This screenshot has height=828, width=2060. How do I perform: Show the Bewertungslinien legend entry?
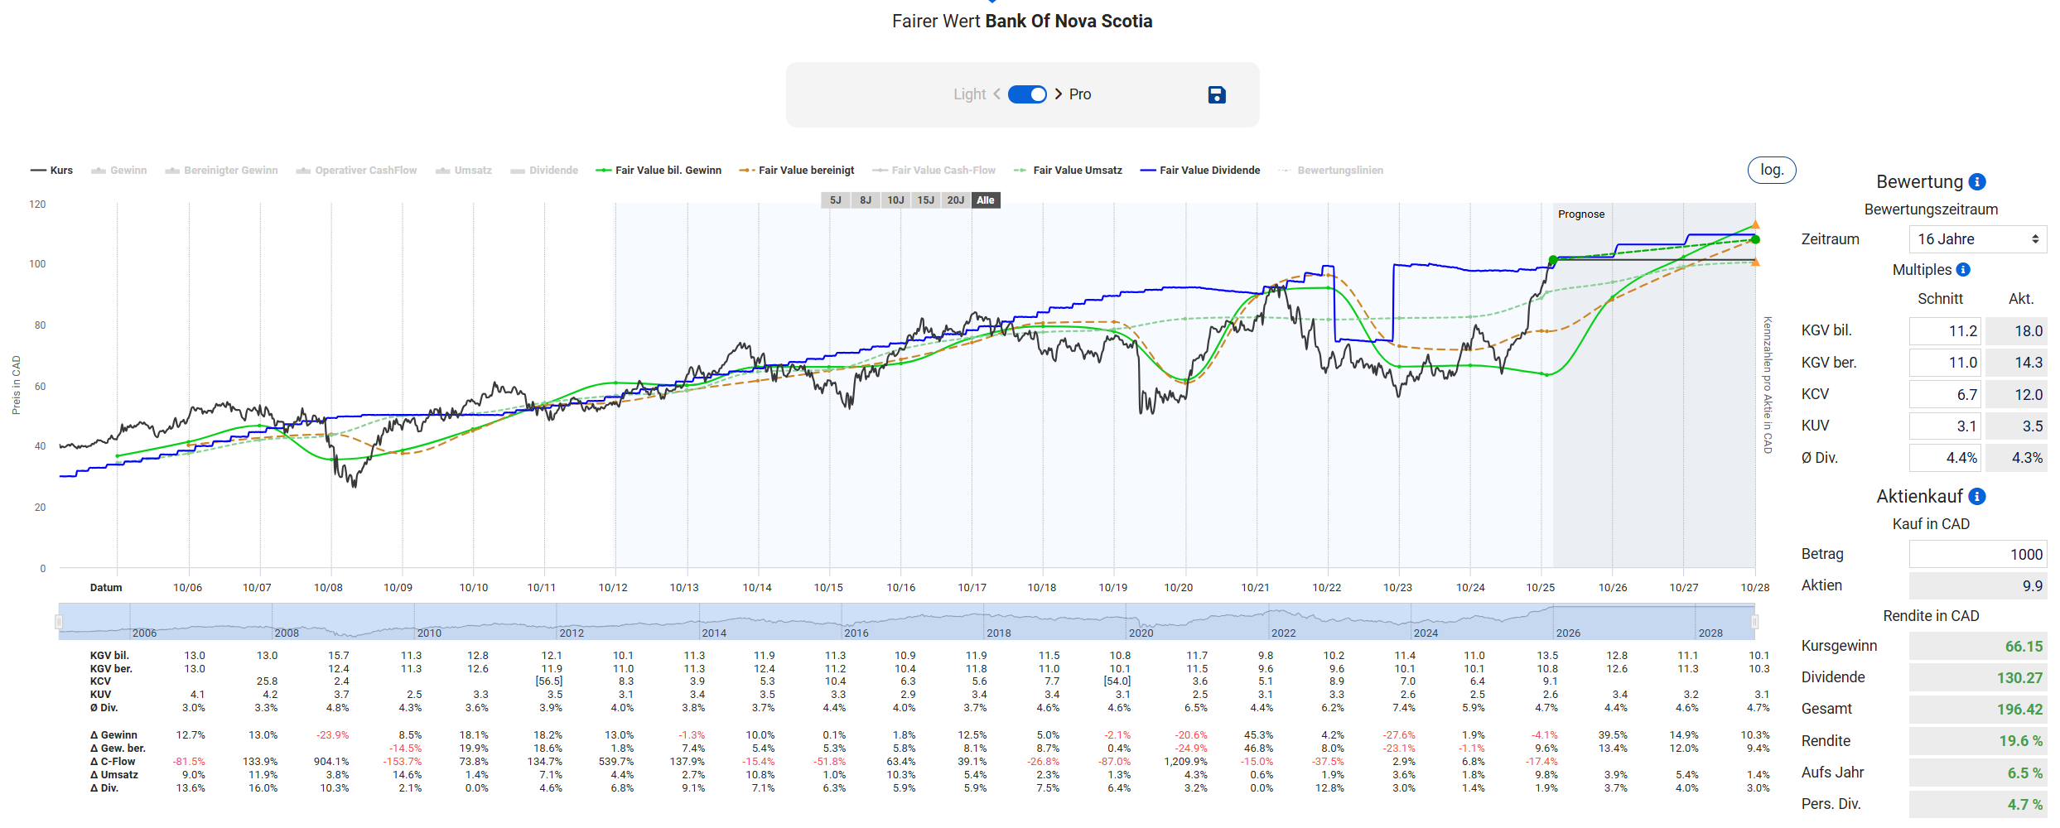pos(1332,171)
